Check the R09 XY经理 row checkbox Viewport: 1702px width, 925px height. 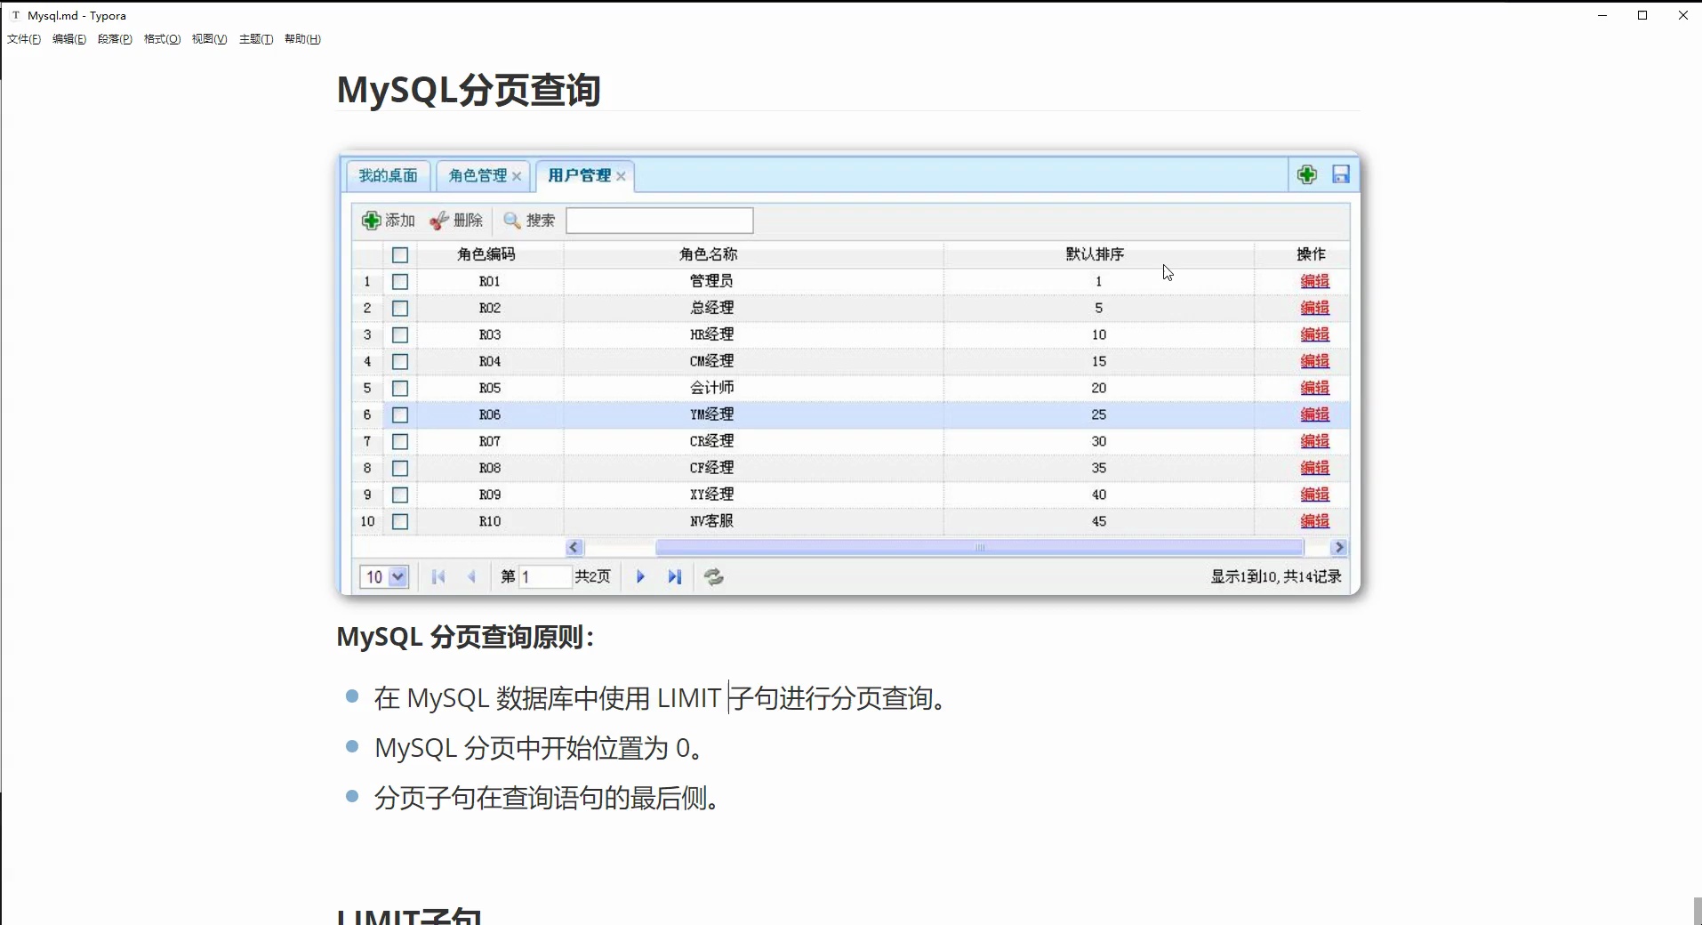(400, 495)
